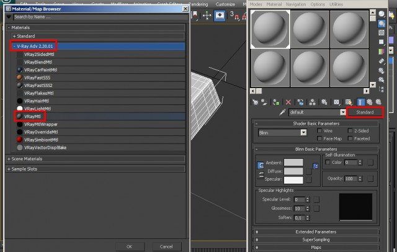The image size is (397, 252).
Task: Click Go to Parent icon
Action: 370,102
